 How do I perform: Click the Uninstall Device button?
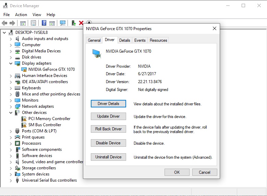pos(108,157)
